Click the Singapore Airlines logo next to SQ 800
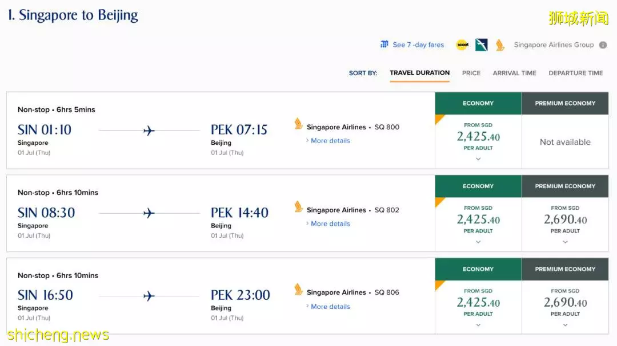The image size is (617, 346). [299, 124]
